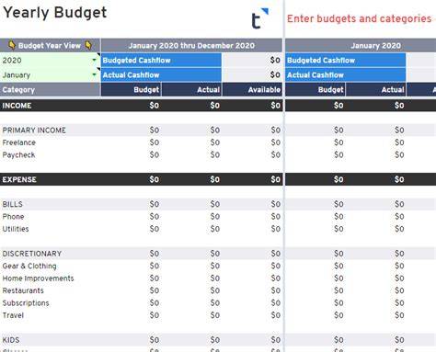Click the DISCRETIONARY group label
The image size is (436, 352).
coord(32,254)
